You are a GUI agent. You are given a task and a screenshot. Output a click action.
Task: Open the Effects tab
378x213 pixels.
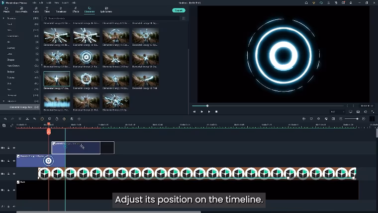click(76, 9)
